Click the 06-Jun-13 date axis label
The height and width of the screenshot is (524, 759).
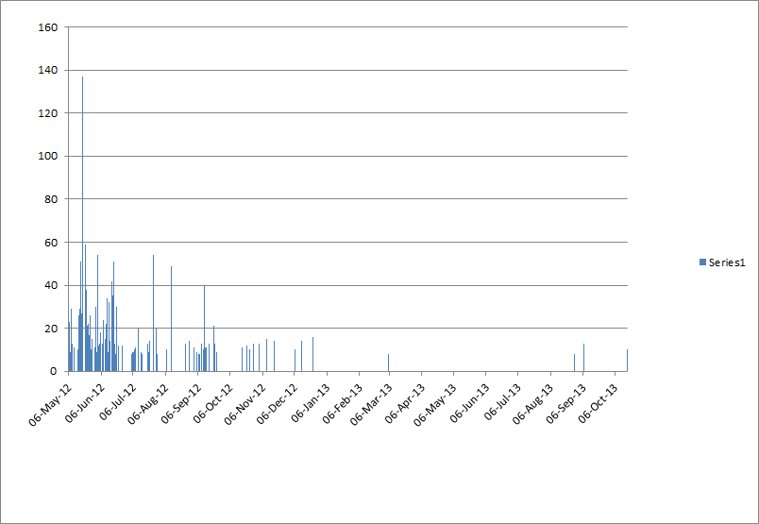(x=469, y=402)
